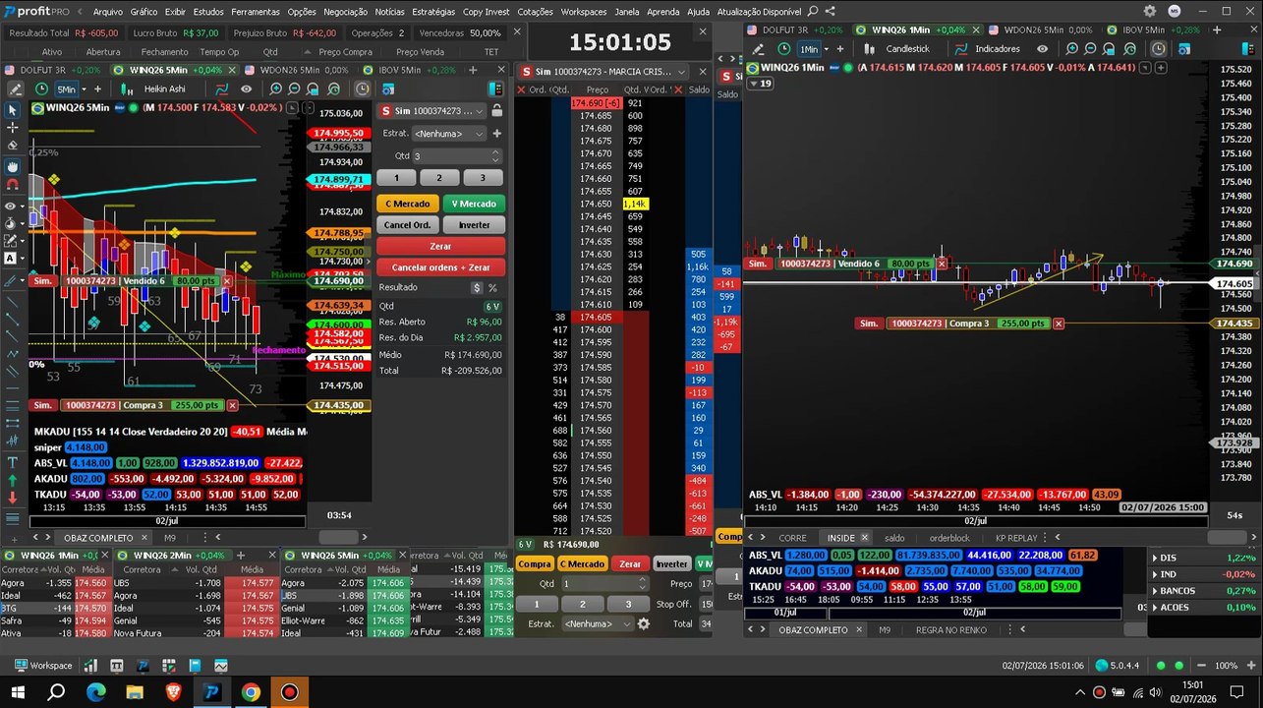
Task: Open the gear icon beside bottom Estrat. dropdown
Action: tap(644, 623)
